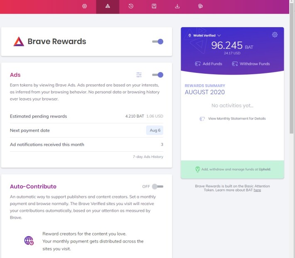Click the page vertical scrollbar thumb

pyautogui.click(x=292, y=68)
